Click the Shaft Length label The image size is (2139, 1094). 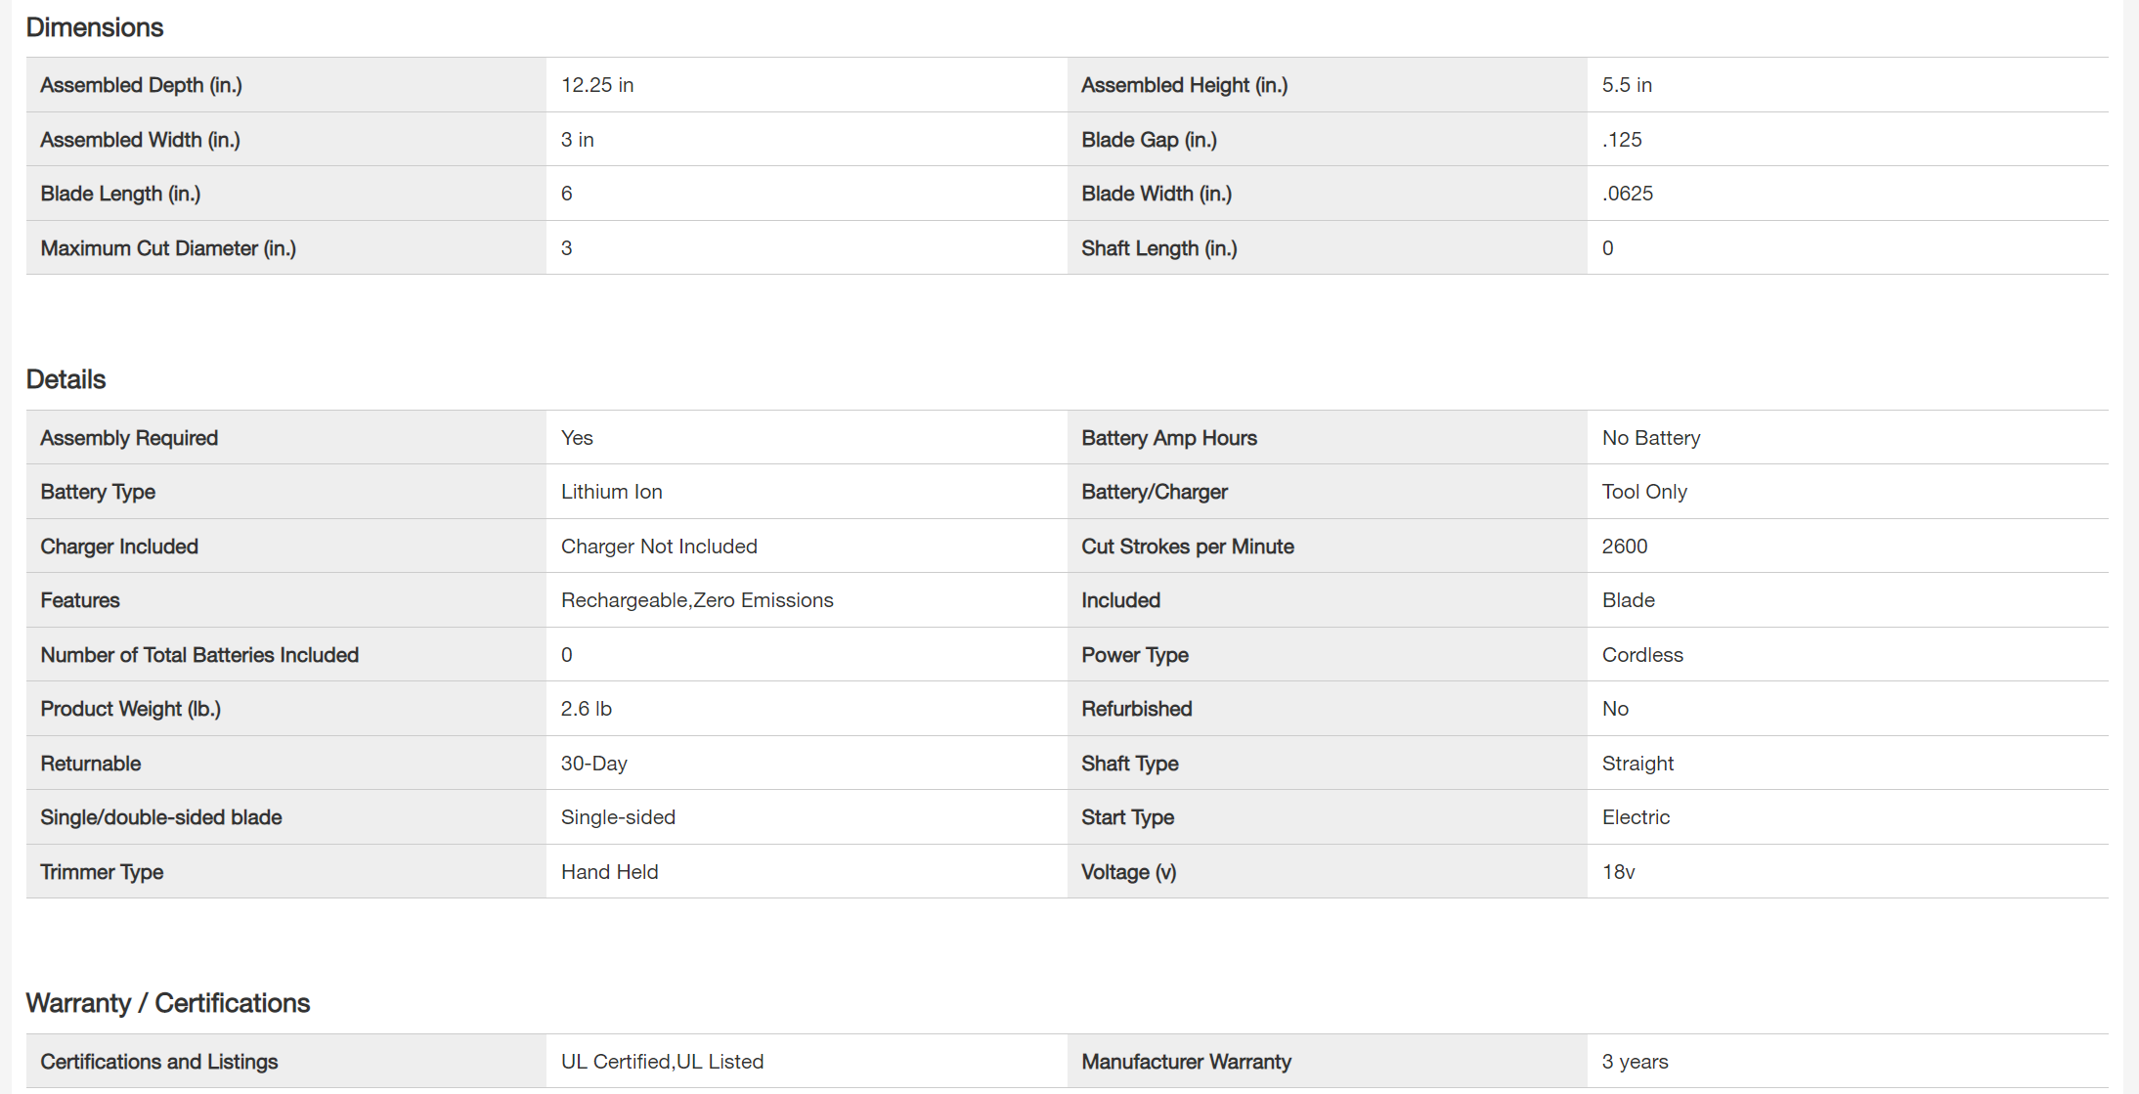[x=1158, y=248]
